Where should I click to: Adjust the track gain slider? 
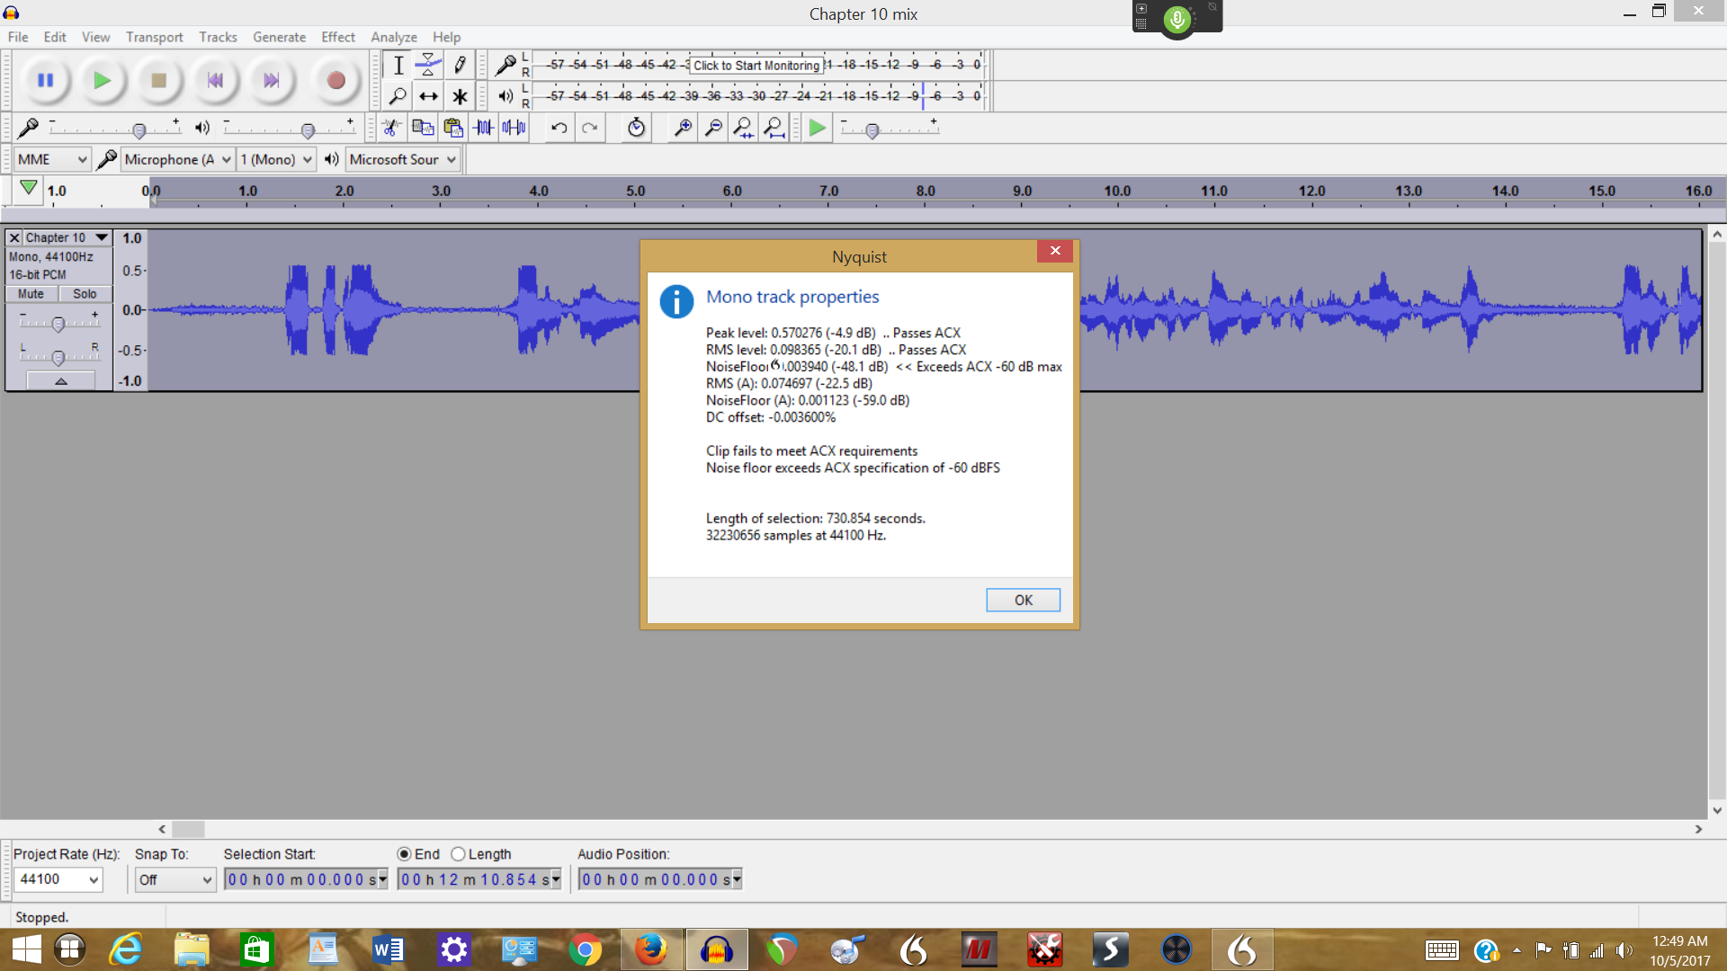click(x=58, y=324)
